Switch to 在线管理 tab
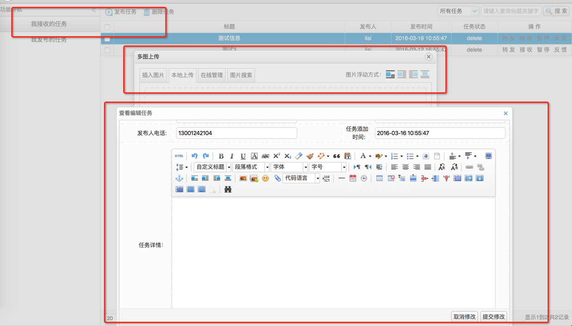The width and height of the screenshot is (572, 326). [x=211, y=75]
